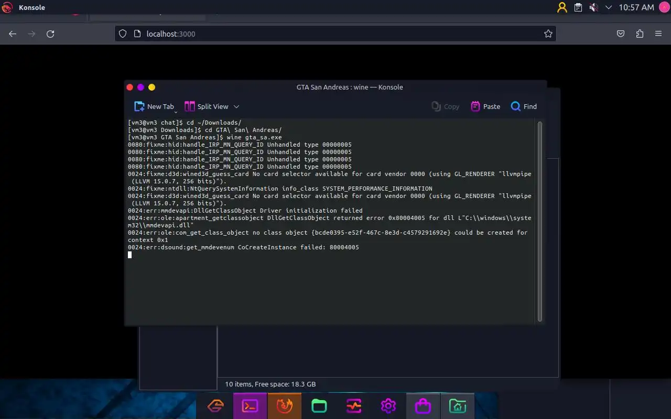Click the home folder dock icon
The image size is (671, 419).
[x=458, y=406]
